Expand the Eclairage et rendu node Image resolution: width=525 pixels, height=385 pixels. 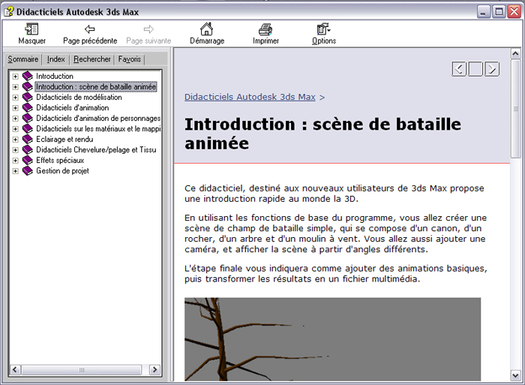point(15,140)
